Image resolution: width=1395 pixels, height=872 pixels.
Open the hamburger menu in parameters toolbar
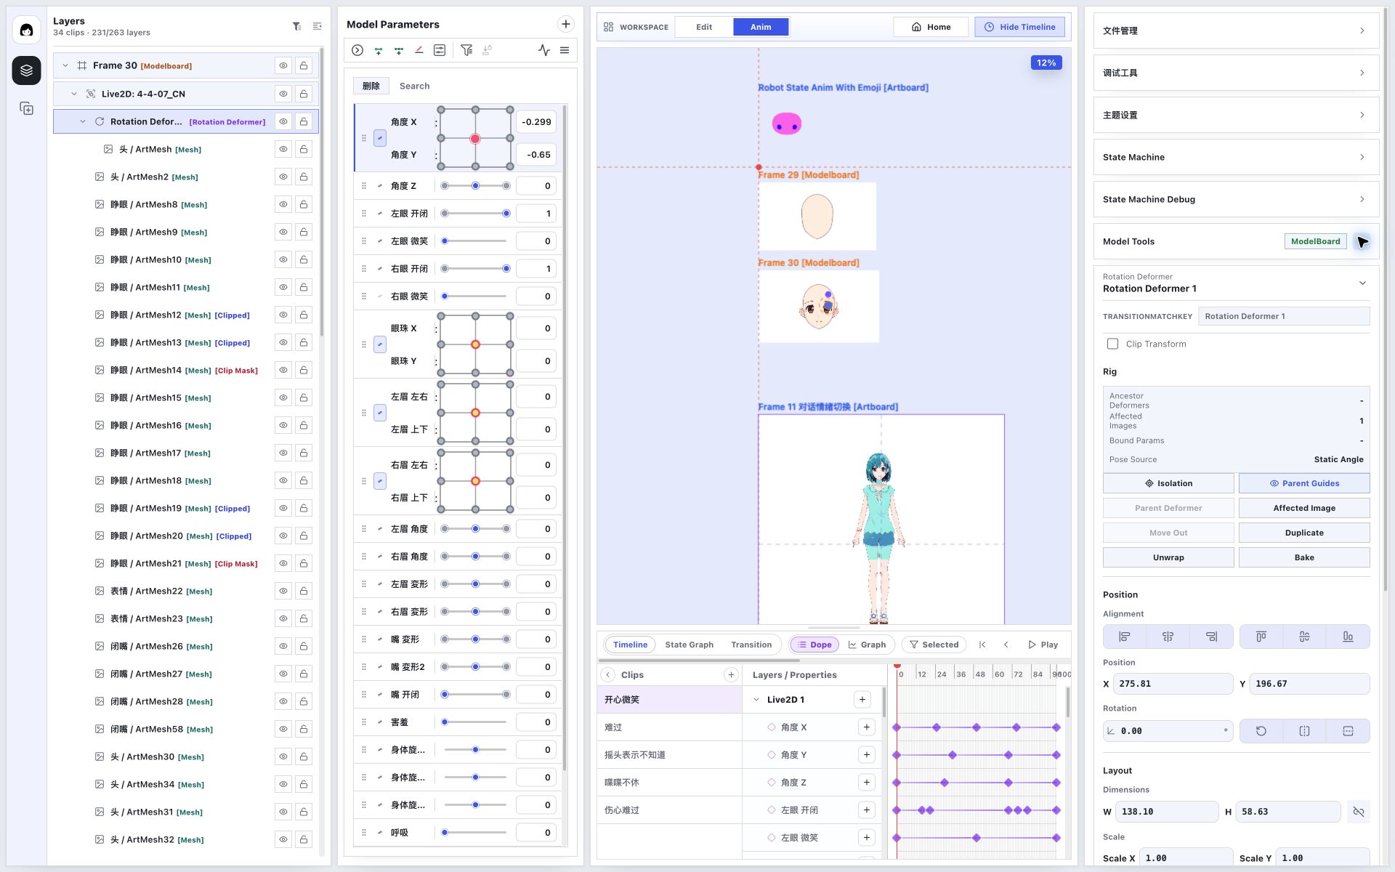[565, 50]
